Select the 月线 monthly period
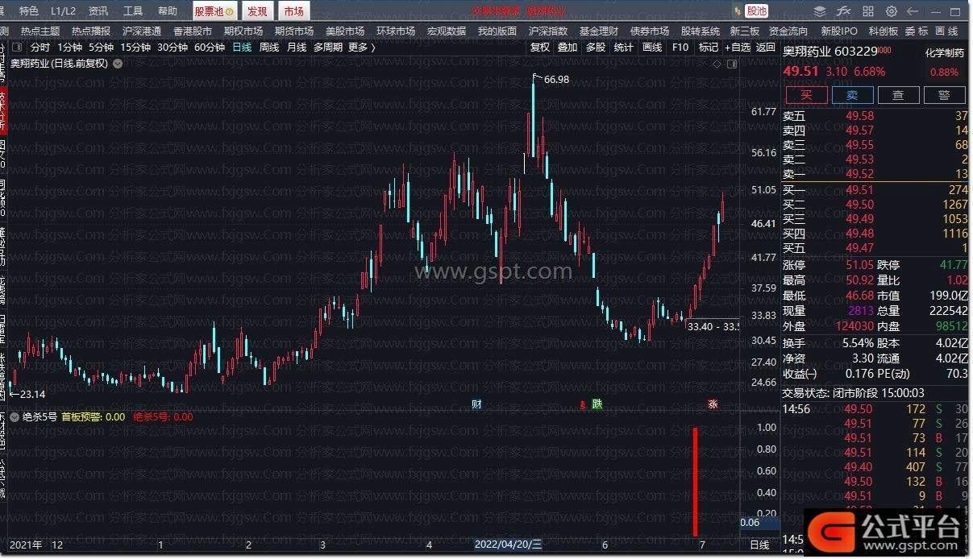This screenshot has width=973, height=559. (297, 48)
